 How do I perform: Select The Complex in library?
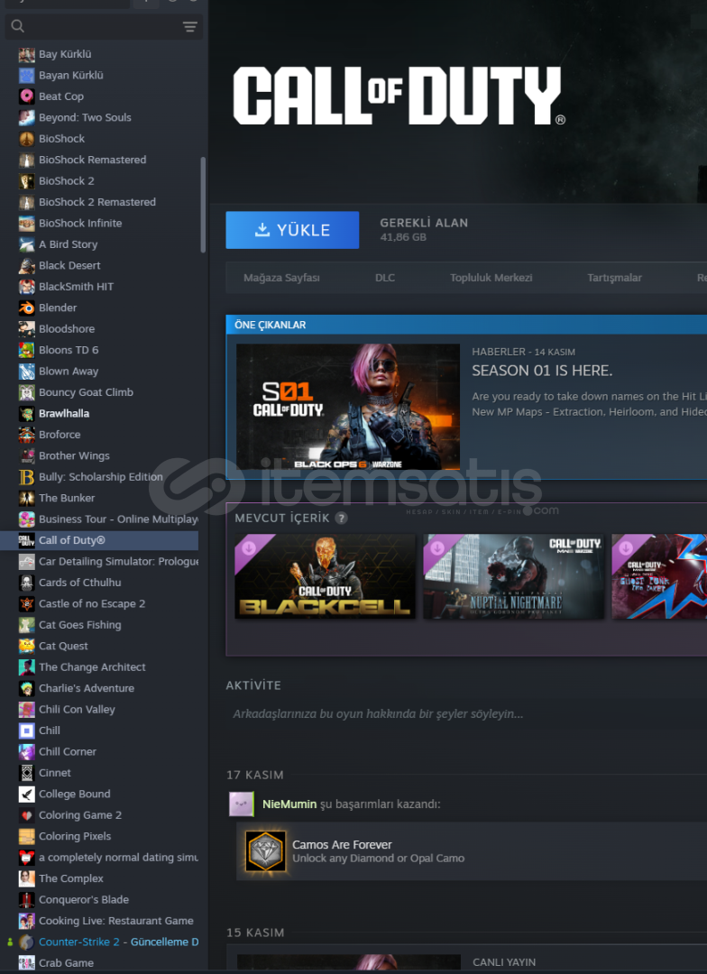pos(71,878)
